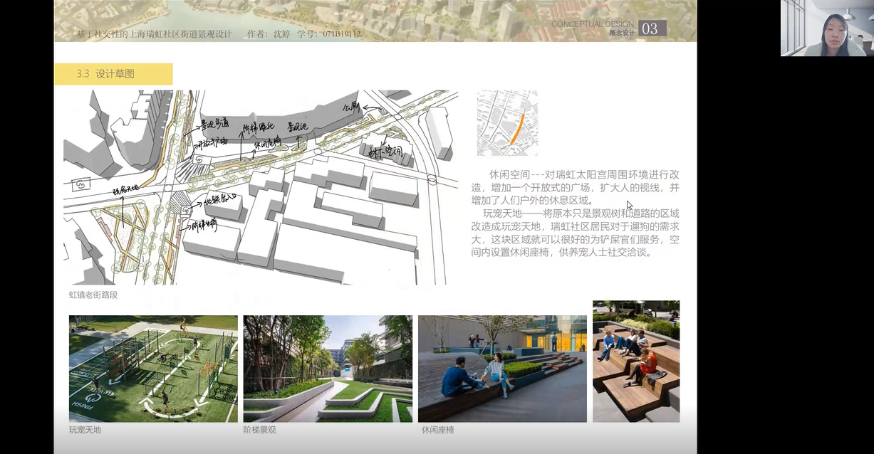Click the student number 071B19112
The image size is (874, 454).
[341, 34]
